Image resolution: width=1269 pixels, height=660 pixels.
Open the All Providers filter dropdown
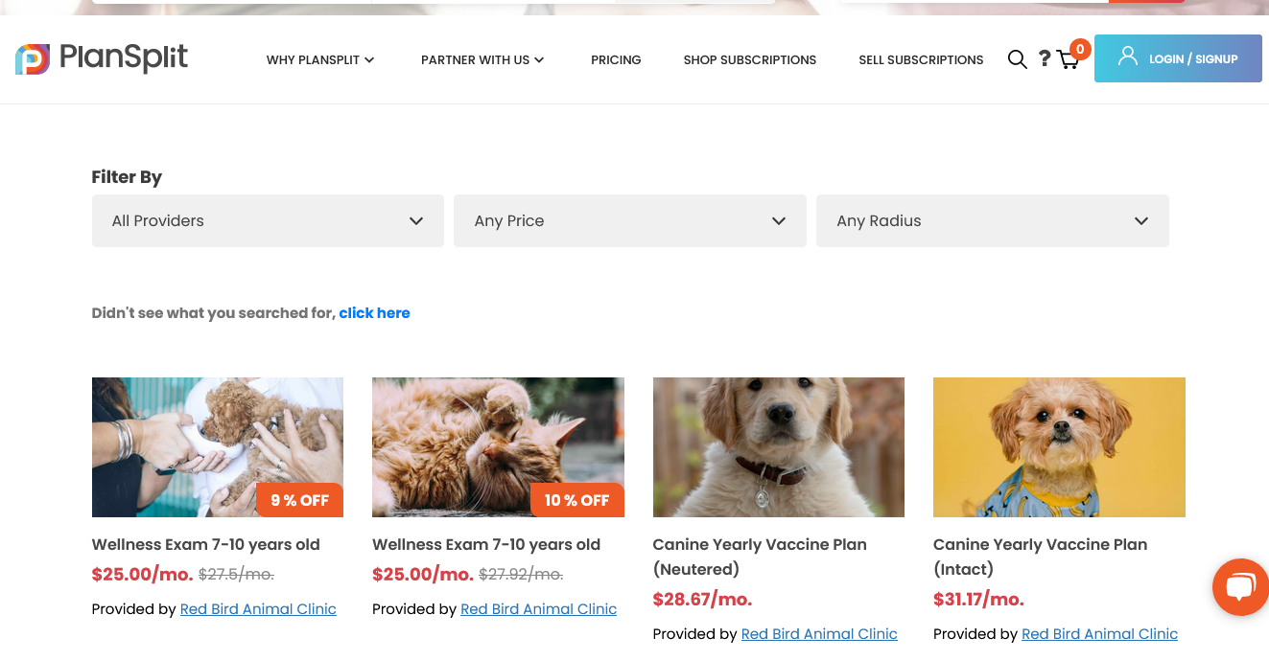point(268,221)
